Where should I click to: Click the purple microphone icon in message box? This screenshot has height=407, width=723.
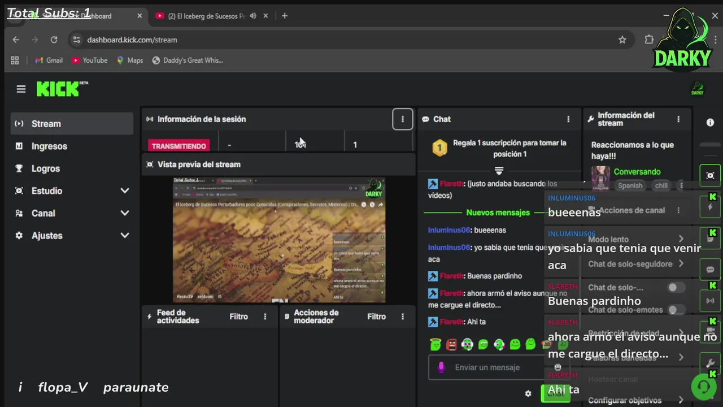[441, 367]
